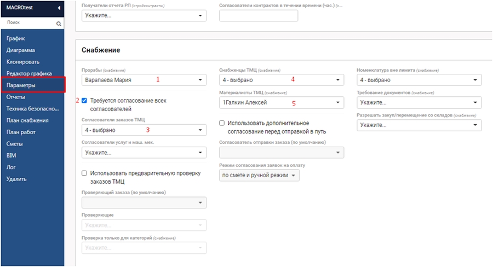
Task: Click the Согласователи контрактов hours input field
Action: tap(258, 16)
